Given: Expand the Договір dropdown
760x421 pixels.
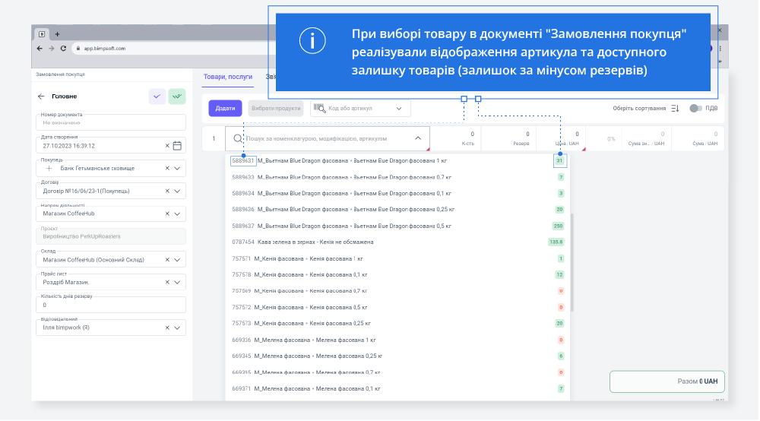Looking at the screenshot, I should click(177, 191).
